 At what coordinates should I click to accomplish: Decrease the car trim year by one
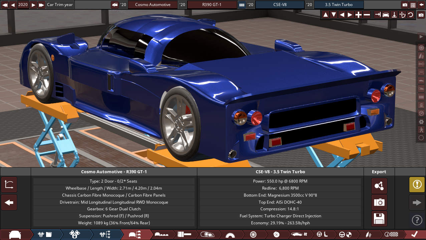click(x=13, y=5)
